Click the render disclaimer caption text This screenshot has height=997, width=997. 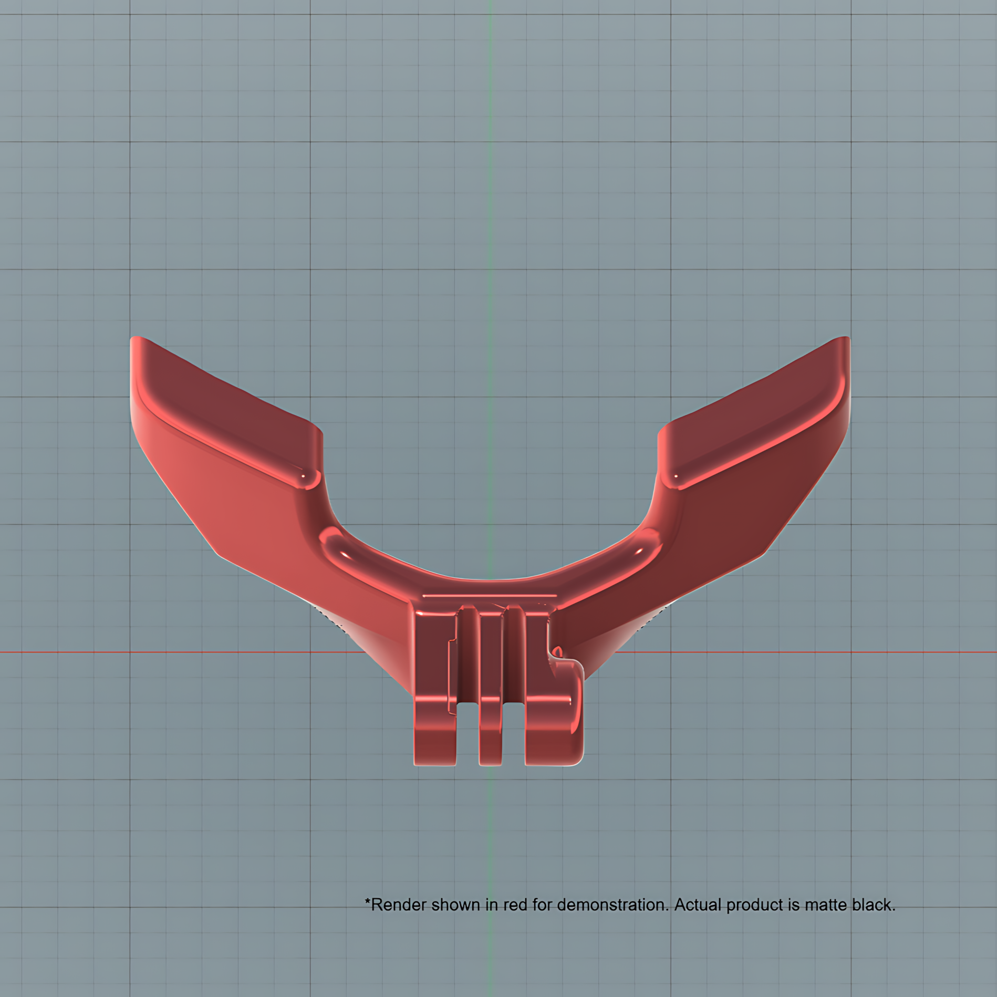click(x=630, y=905)
